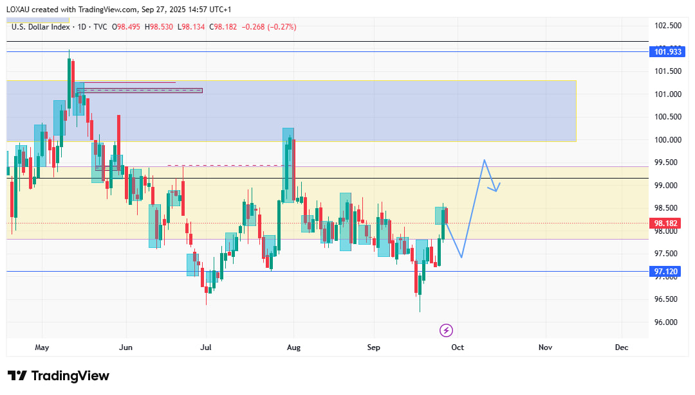Image resolution: width=695 pixels, height=395 pixels.
Task: Click the Aug label on time axis
Action: tap(293, 347)
